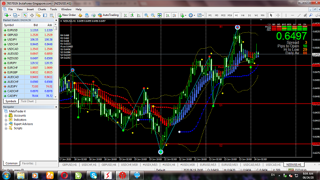Image resolution: width=320 pixels, height=180 pixels.
Task: Click the Market Watch scrollbar up arrow
Action: coord(55,25)
